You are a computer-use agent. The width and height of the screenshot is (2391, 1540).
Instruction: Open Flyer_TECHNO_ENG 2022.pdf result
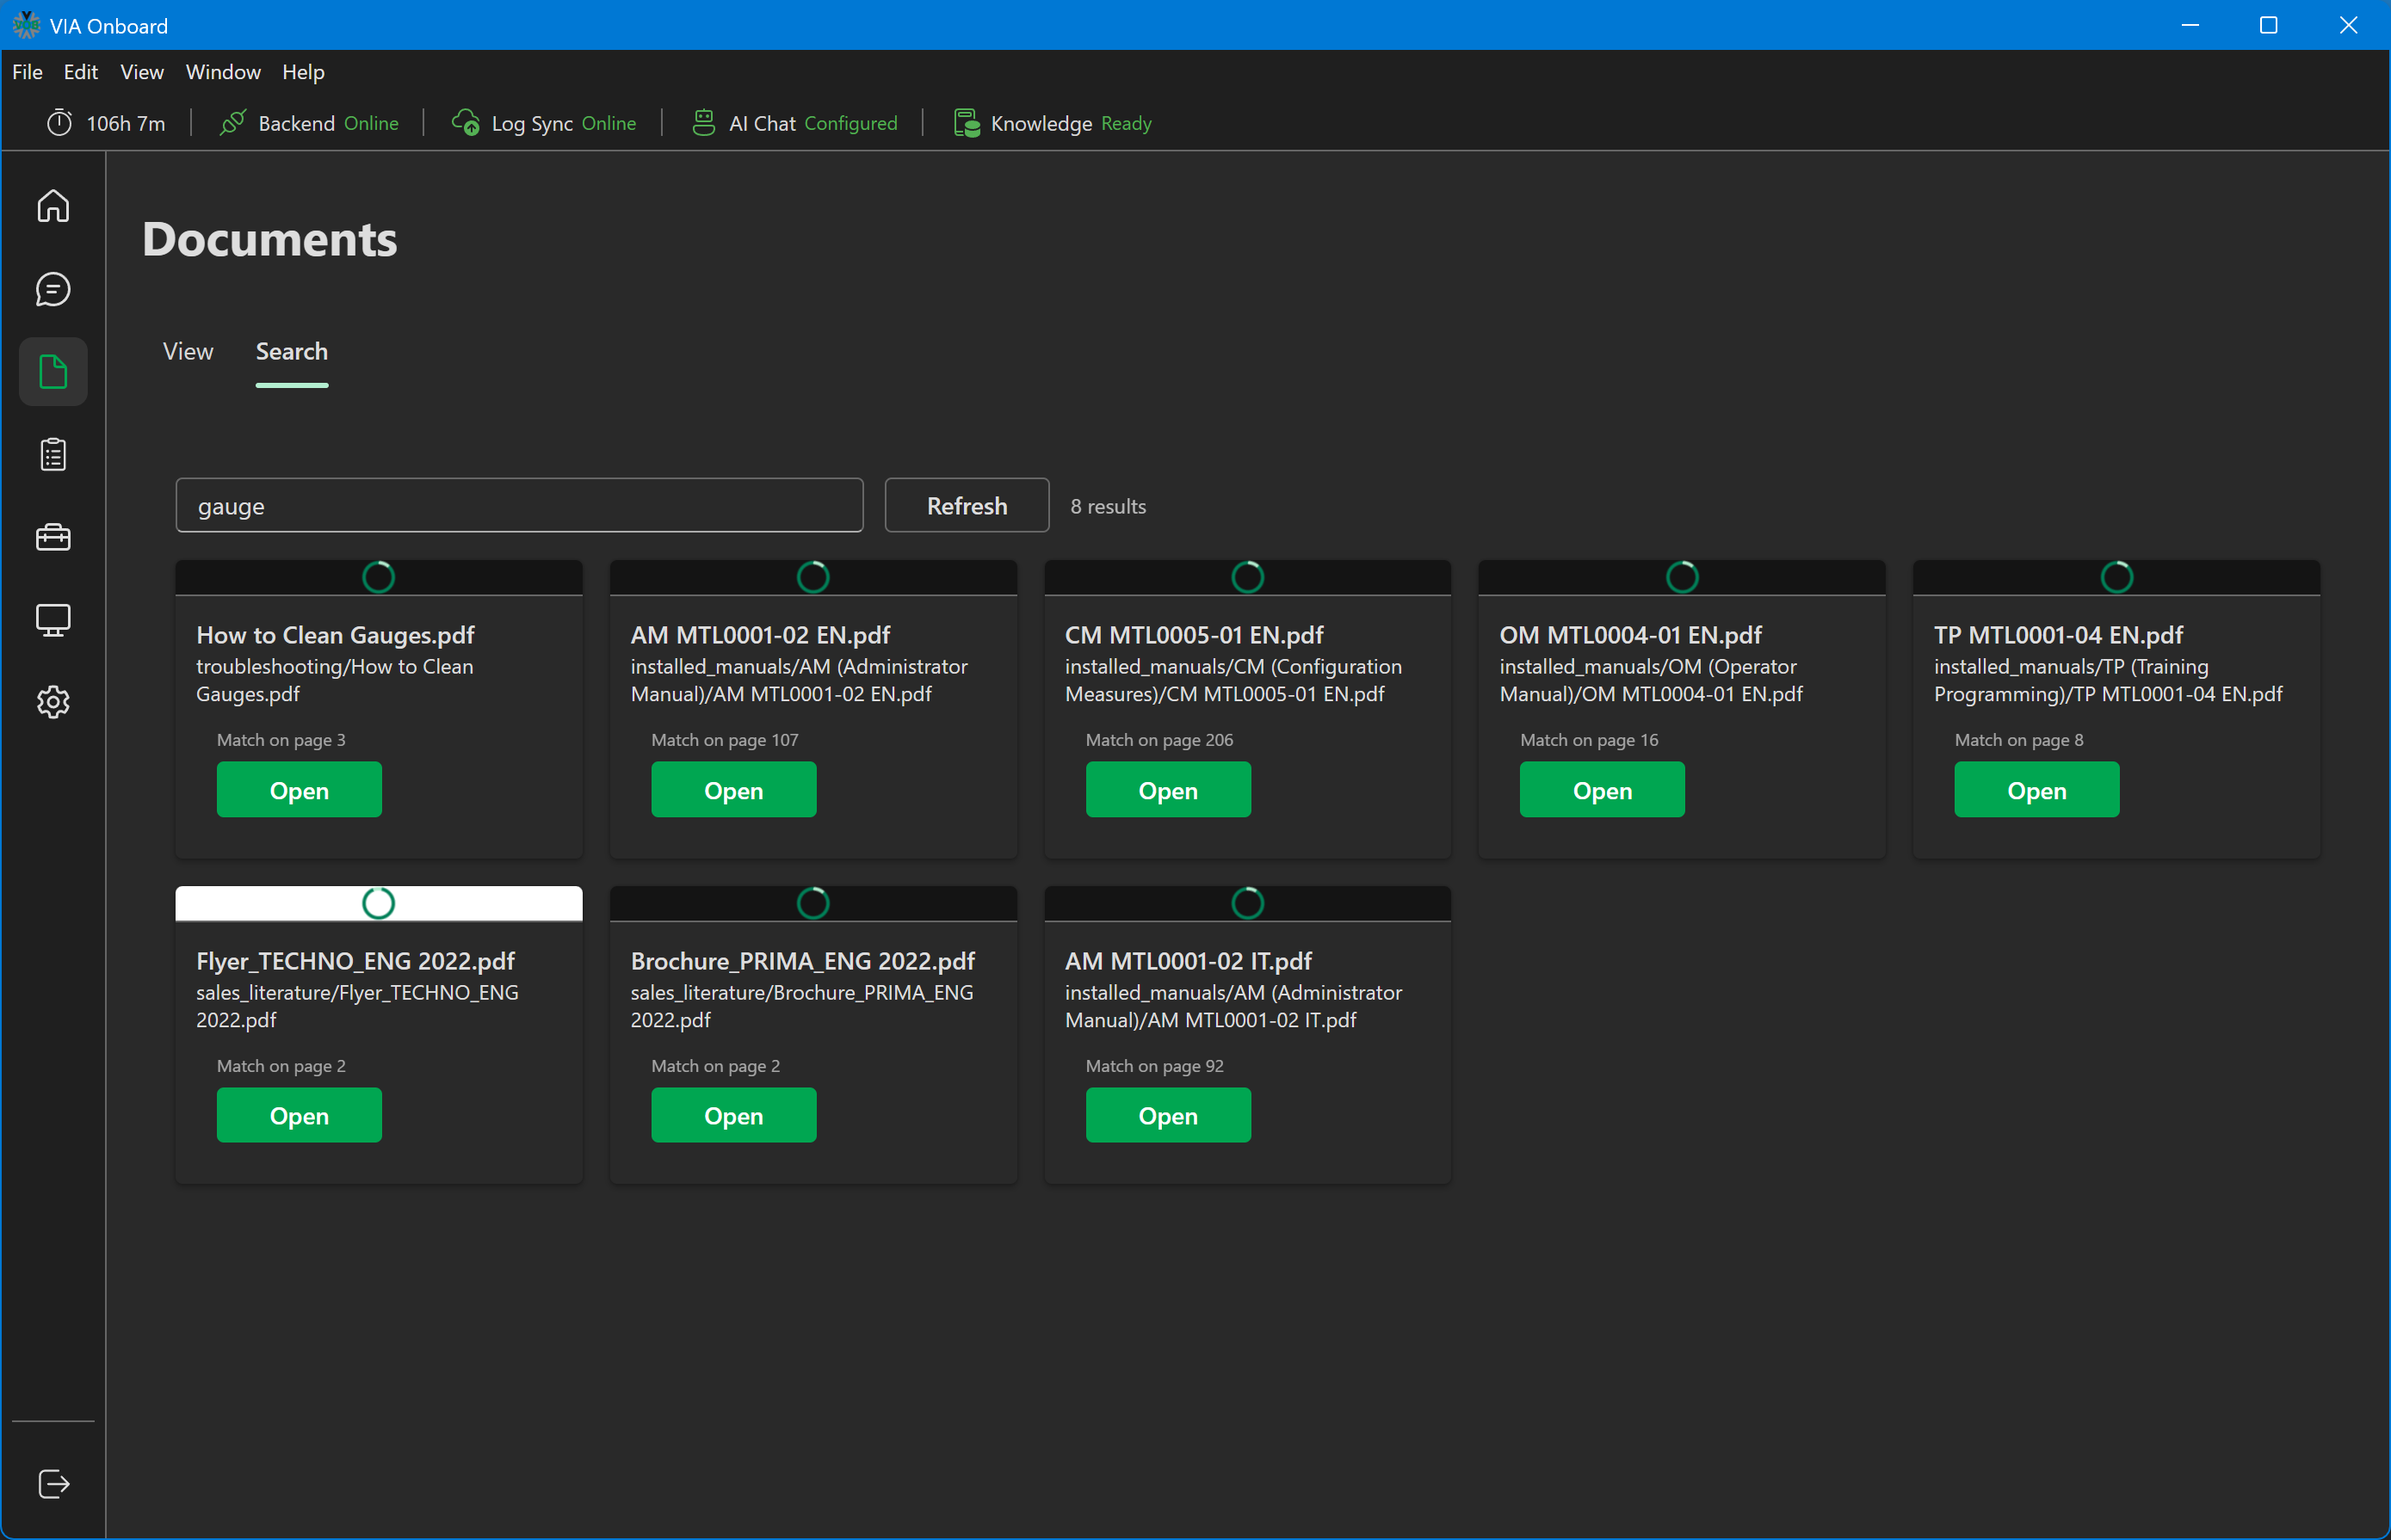pyautogui.click(x=300, y=1115)
